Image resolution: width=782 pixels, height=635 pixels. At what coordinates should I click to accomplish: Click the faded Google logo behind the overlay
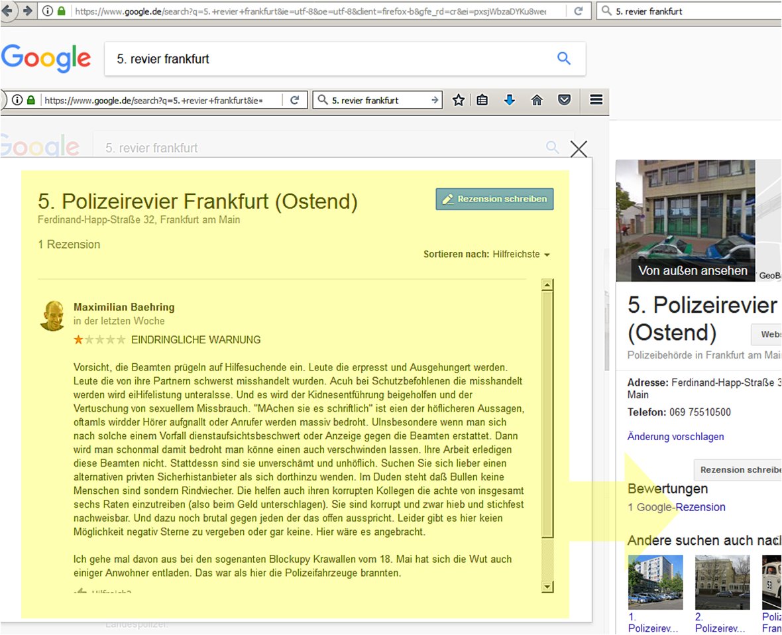[x=40, y=146]
